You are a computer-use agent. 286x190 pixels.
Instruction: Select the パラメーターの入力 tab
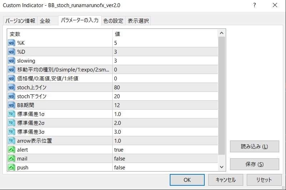[x=80, y=20]
